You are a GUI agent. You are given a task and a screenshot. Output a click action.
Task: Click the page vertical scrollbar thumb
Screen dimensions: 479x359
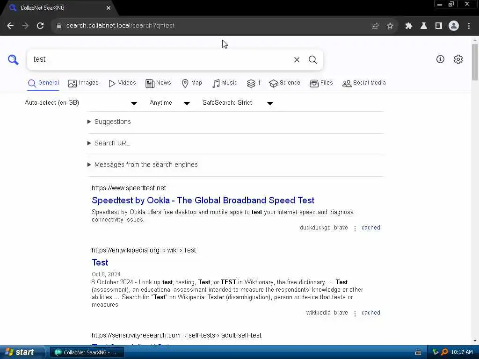click(475, 62)
